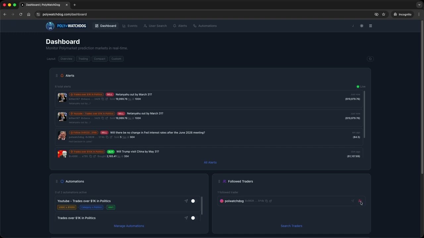This screenshot has width=424, height=238.
Task: Reload the page
Action: 21,14
